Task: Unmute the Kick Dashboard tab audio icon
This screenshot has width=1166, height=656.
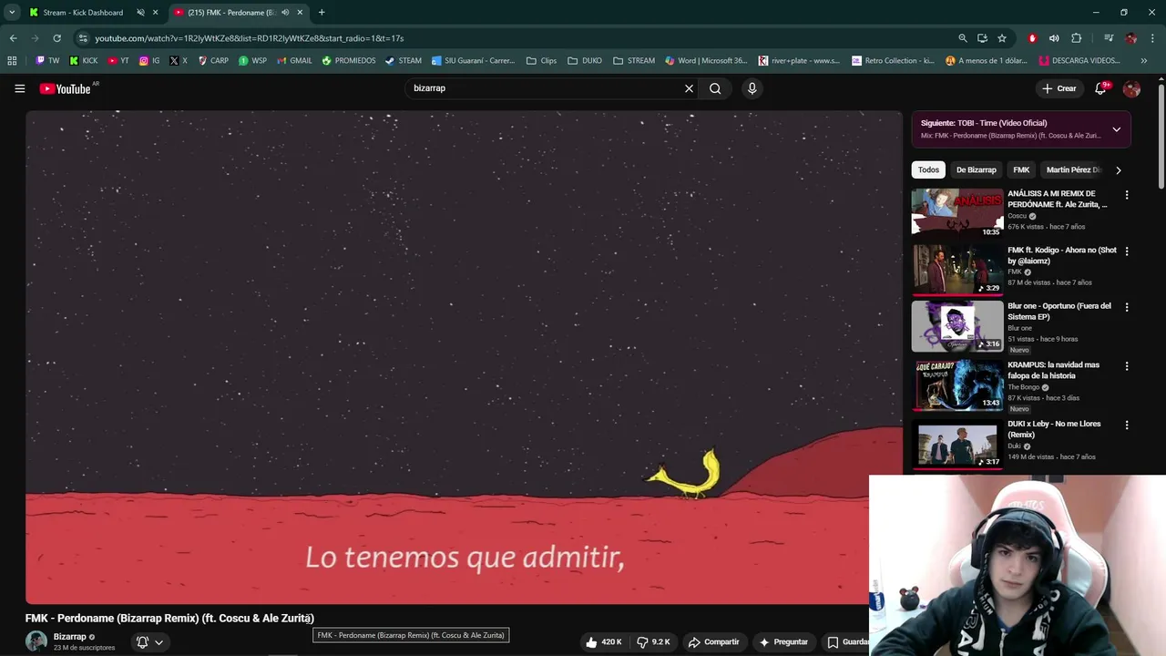Action: click(140, 13)
